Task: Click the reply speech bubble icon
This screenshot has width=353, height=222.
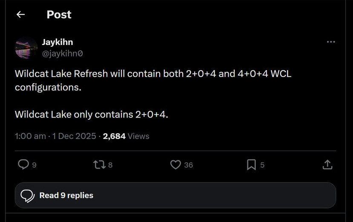Action: (23, 164)
